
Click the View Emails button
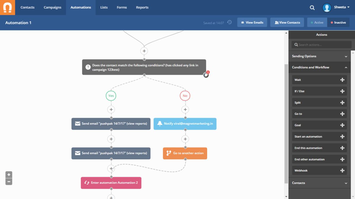tap(252, 22)
